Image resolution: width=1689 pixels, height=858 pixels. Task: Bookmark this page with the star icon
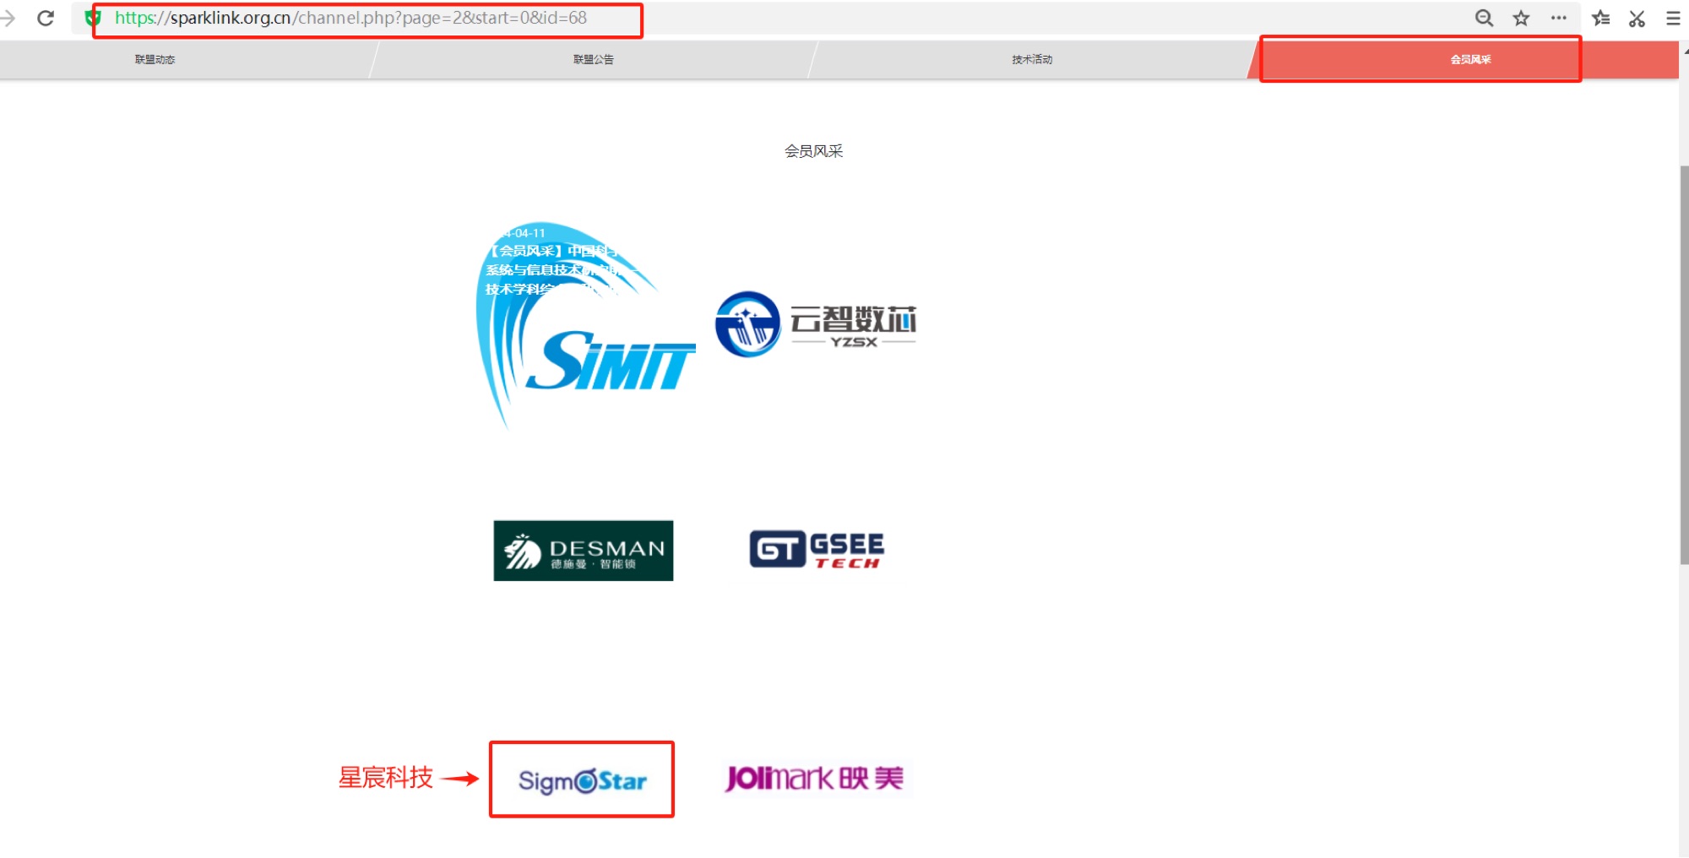point(1521,18)
